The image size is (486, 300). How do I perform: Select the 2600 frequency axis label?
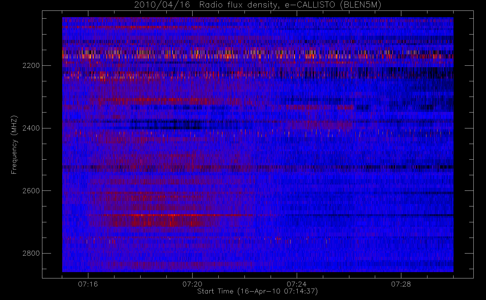tap(31, 191)
